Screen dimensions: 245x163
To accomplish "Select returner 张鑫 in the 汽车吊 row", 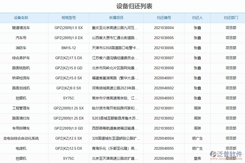I will [197, 38].
